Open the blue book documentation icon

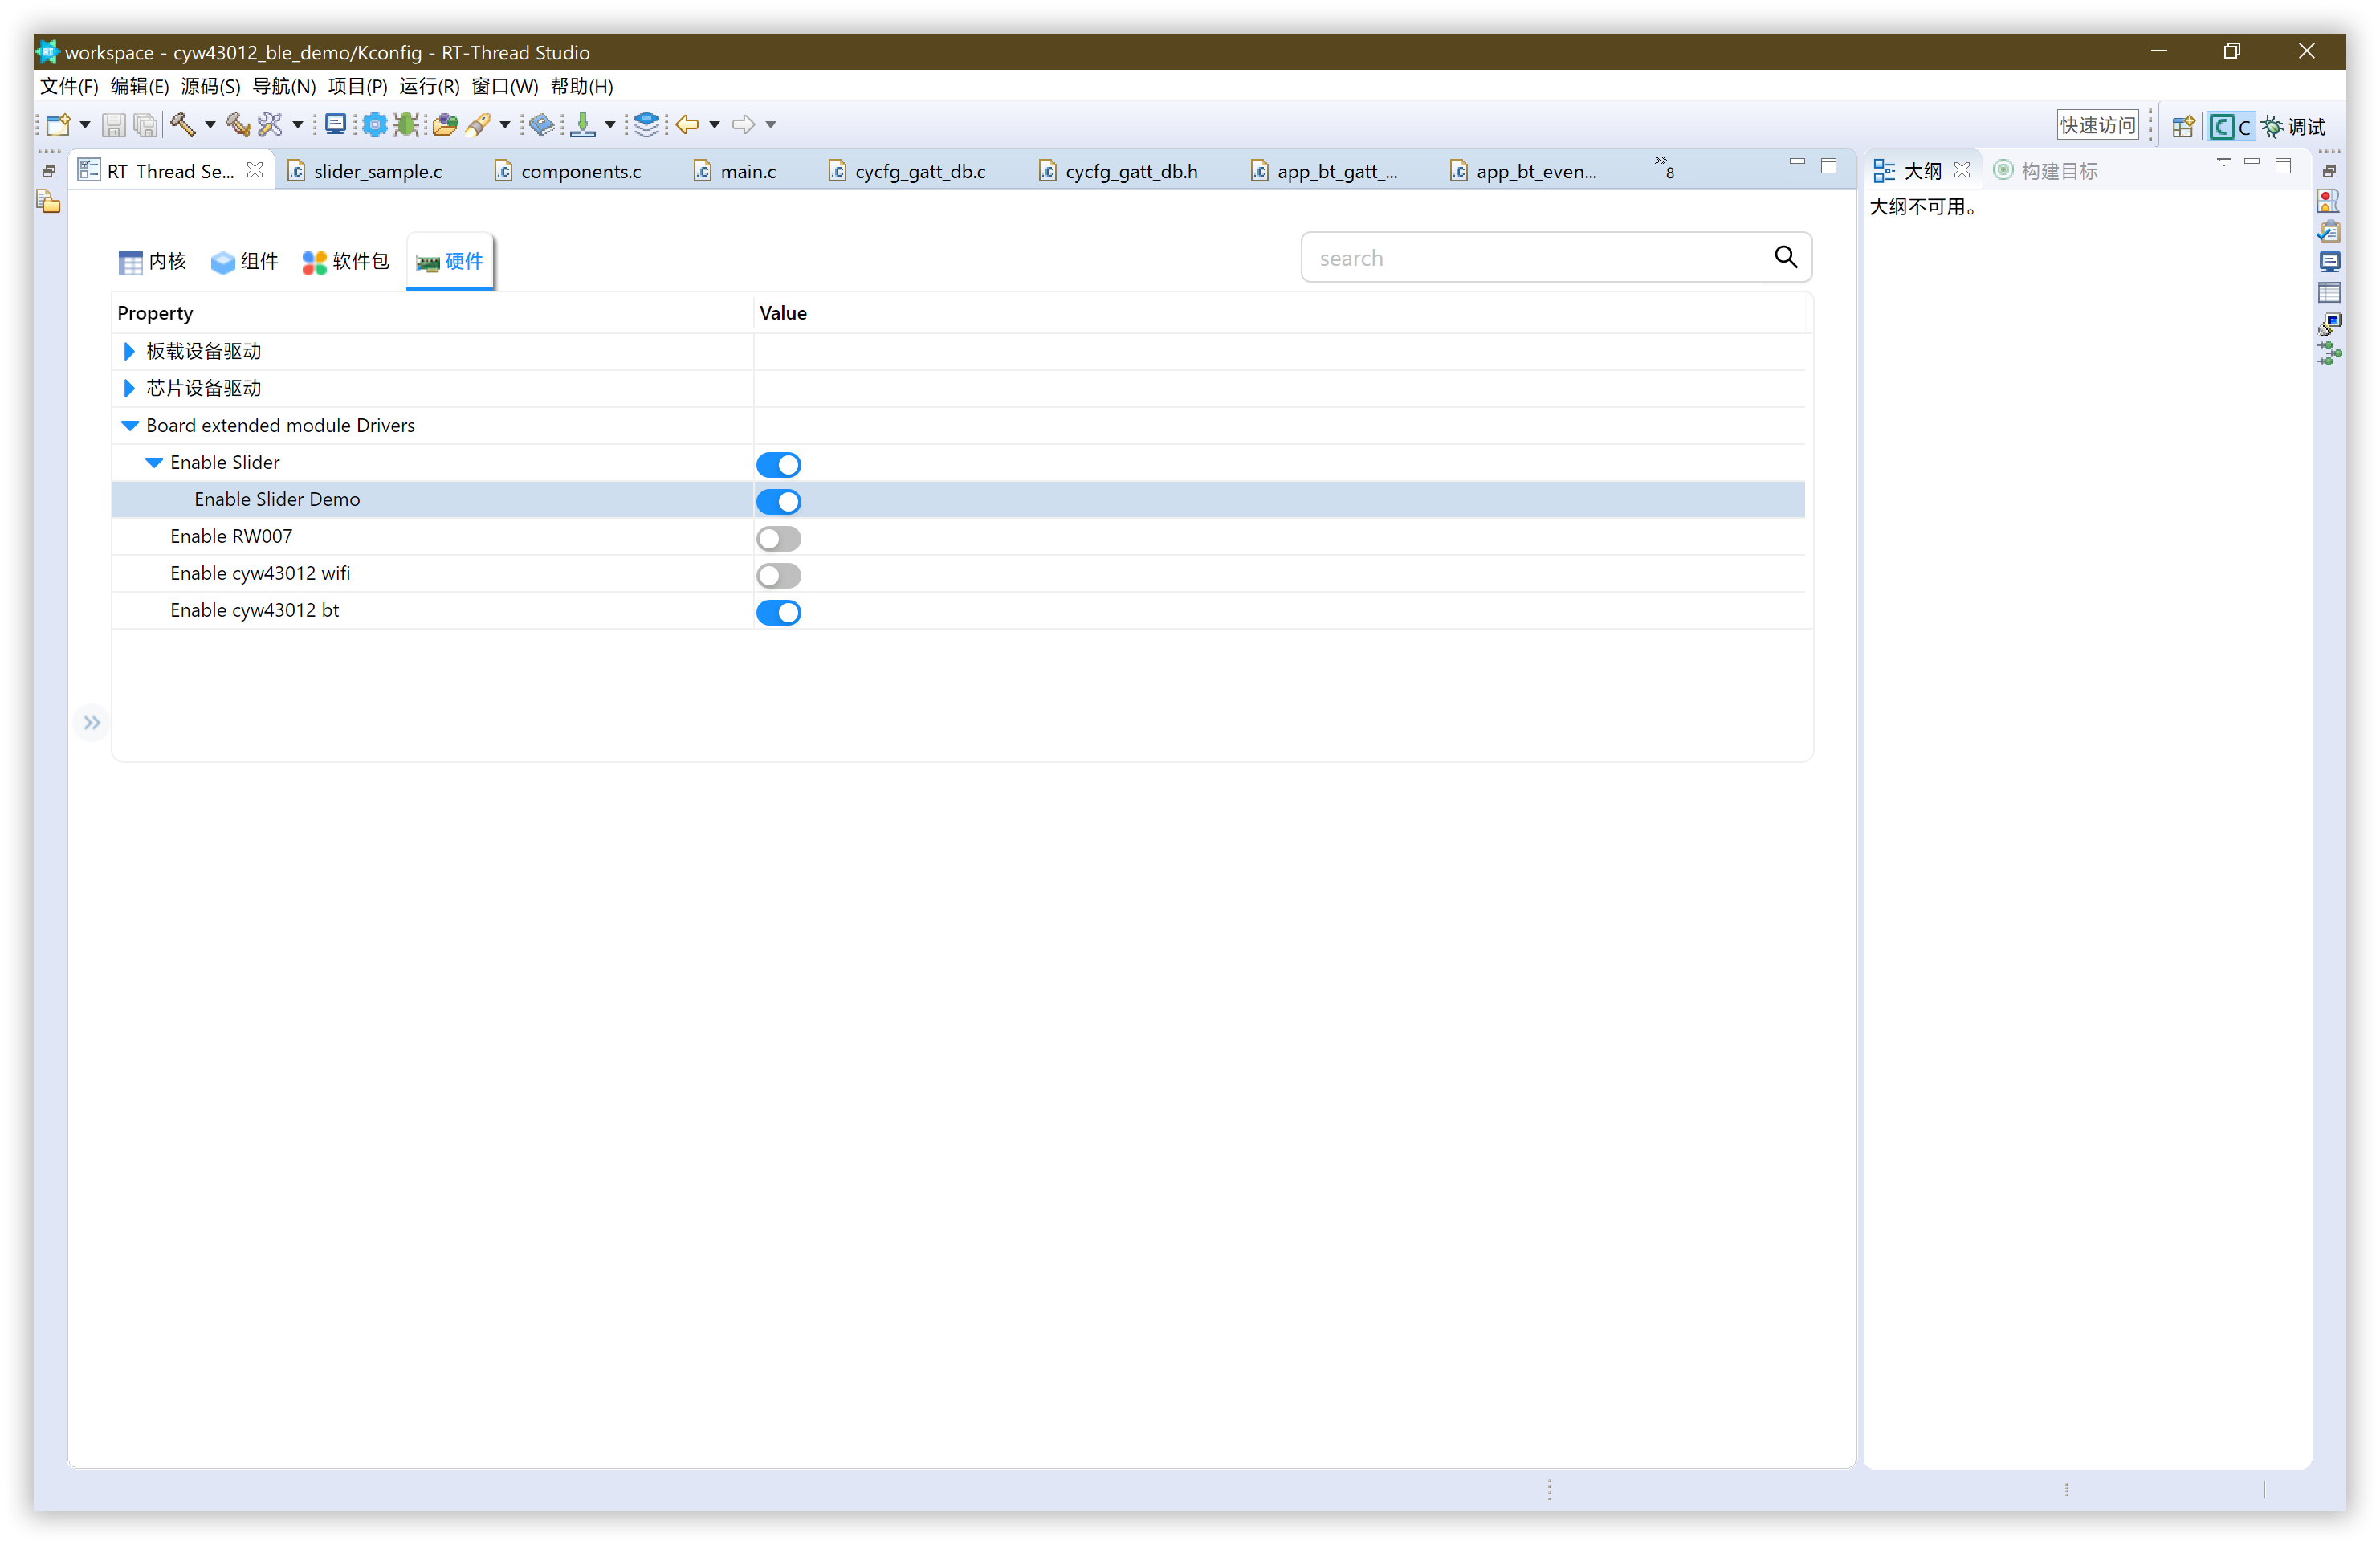[541, 125]
